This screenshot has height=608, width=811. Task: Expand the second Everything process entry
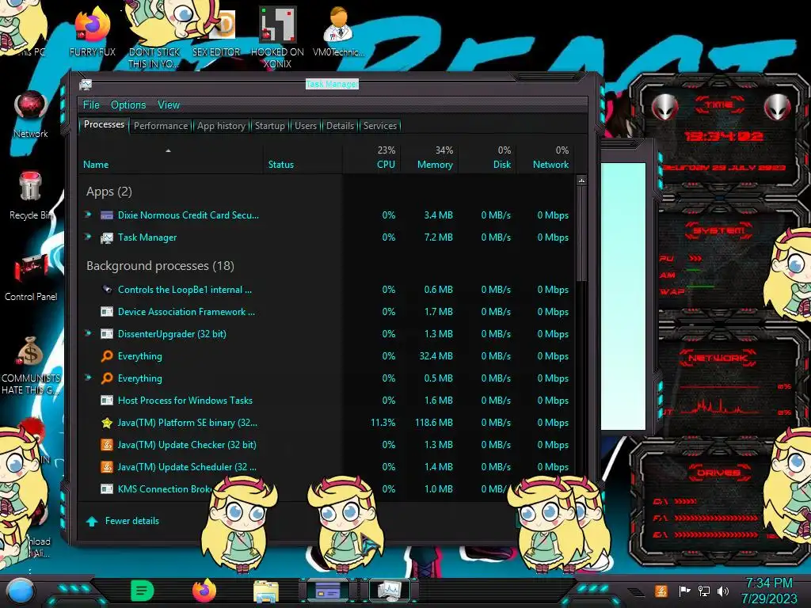(x=89, y=378)
